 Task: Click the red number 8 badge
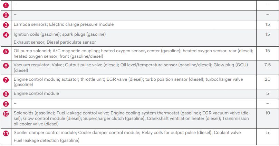[6, 93]
